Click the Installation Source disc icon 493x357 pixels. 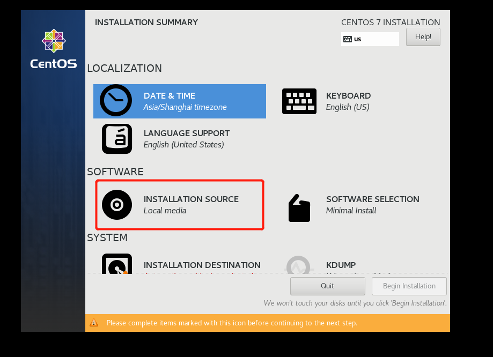tap(116, 205)
